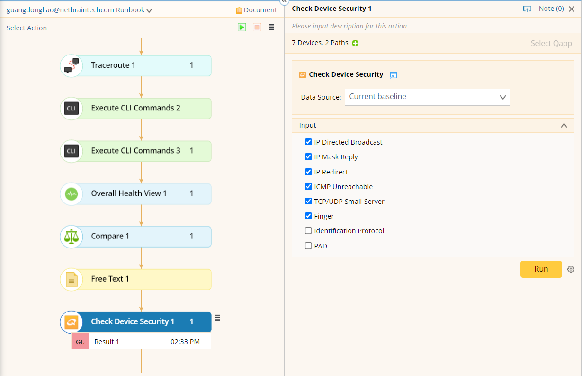This screenshot has height=376, width=582.
Task: Open settings via gear icon beside Run
Action: (571, 269)
